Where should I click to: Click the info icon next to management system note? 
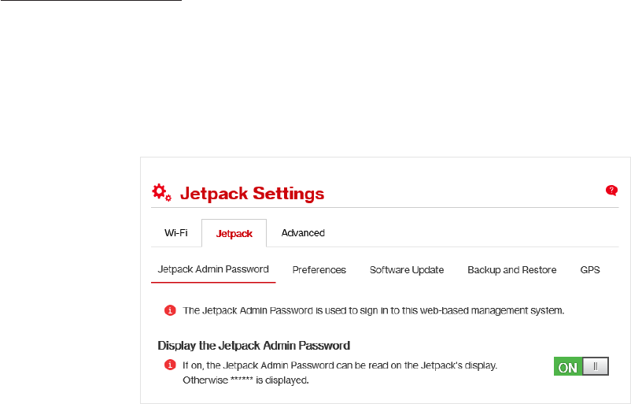[x=170, y=310]
